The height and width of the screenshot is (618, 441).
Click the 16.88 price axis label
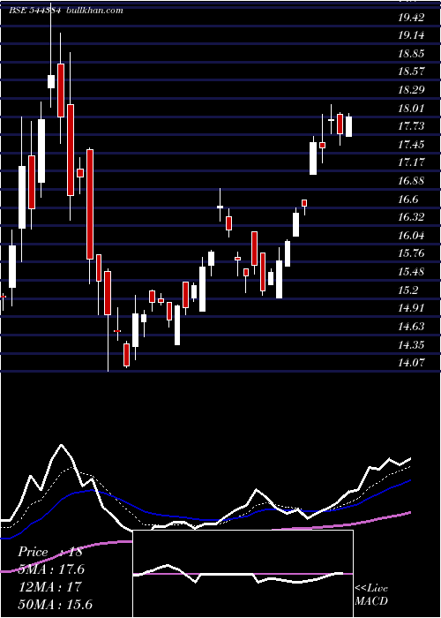click(x=411, y=181)
